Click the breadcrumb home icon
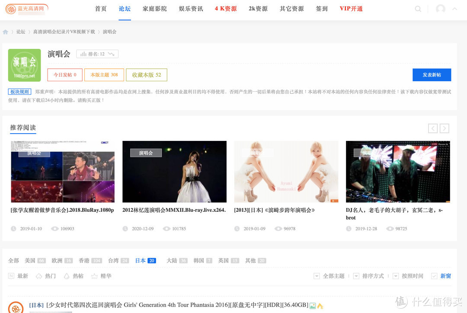The width and height of the screenshot is (467, 313). pyautogui.click(x=5, y=32)
